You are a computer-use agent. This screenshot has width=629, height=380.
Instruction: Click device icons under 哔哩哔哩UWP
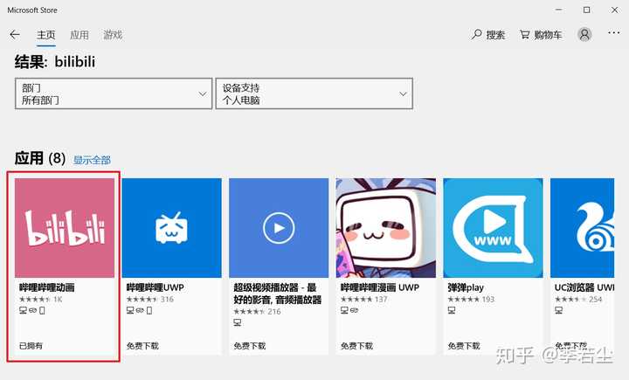point(139,310)
